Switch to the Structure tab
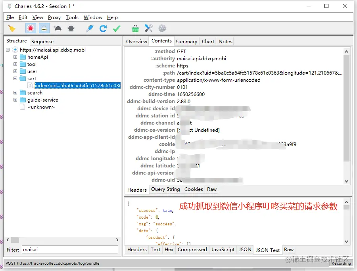The image size is (357, 271). (17, 41)
